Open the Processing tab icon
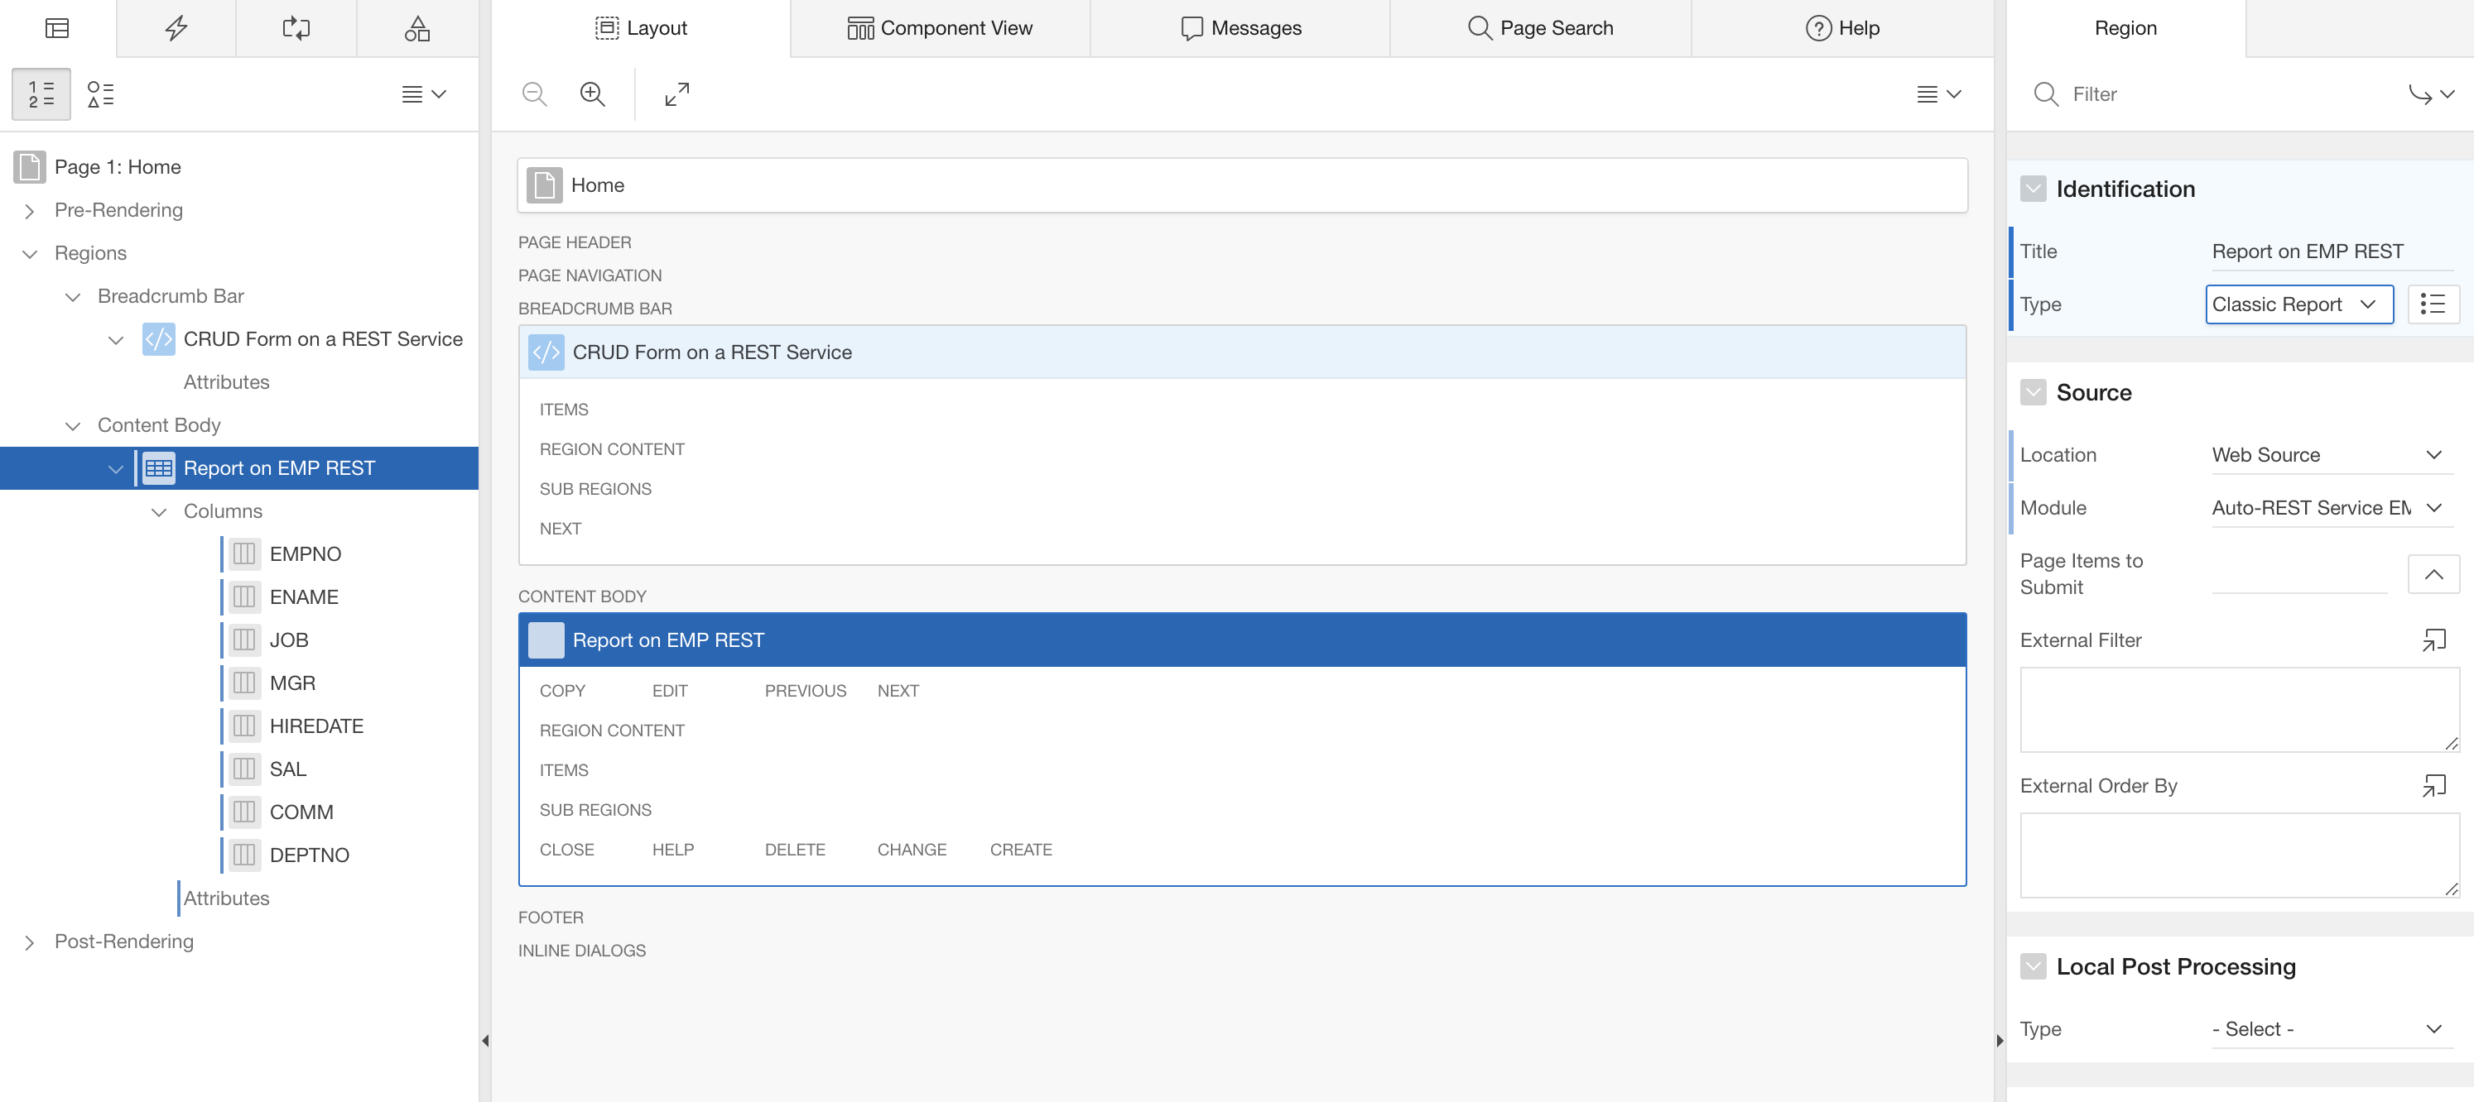Viewport: 2474px width, 1102px height. click(x=296, y=28)
